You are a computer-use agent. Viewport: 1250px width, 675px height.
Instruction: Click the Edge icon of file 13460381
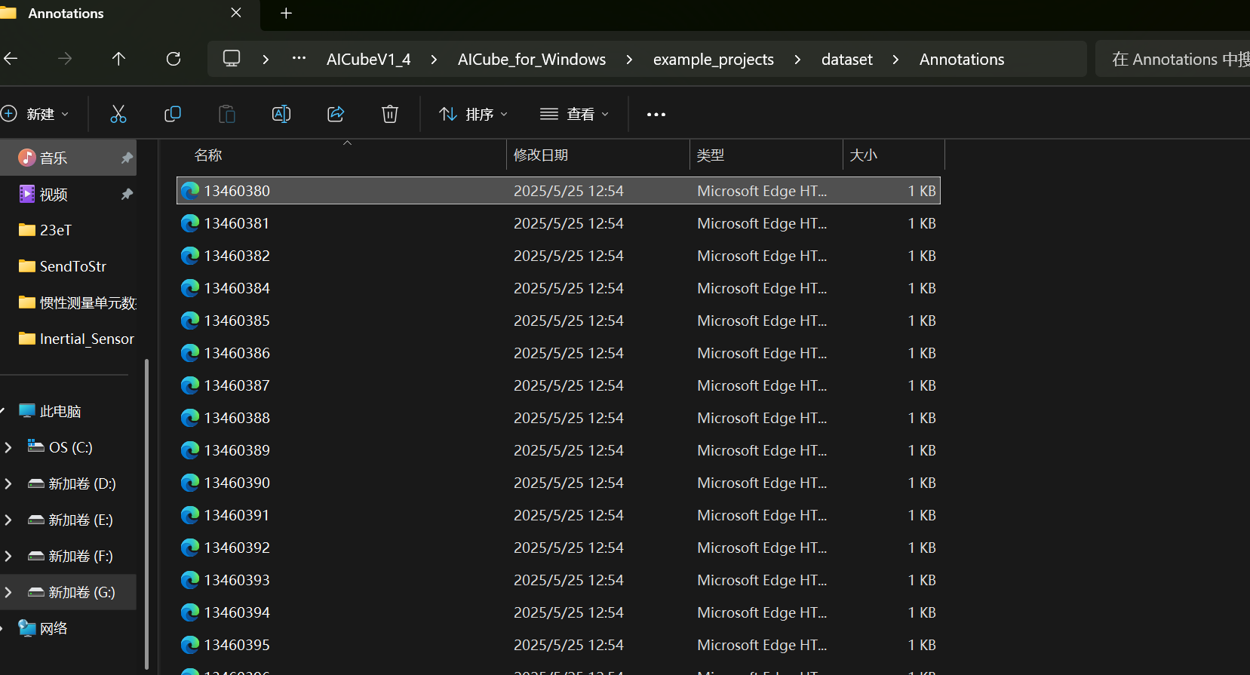[190, 223]
